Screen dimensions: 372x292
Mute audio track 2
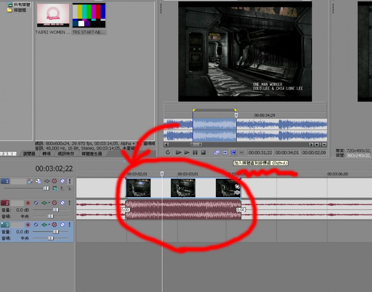coord(62,203)
